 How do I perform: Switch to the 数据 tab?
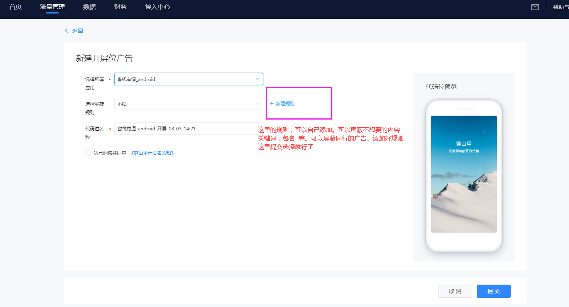90,7
